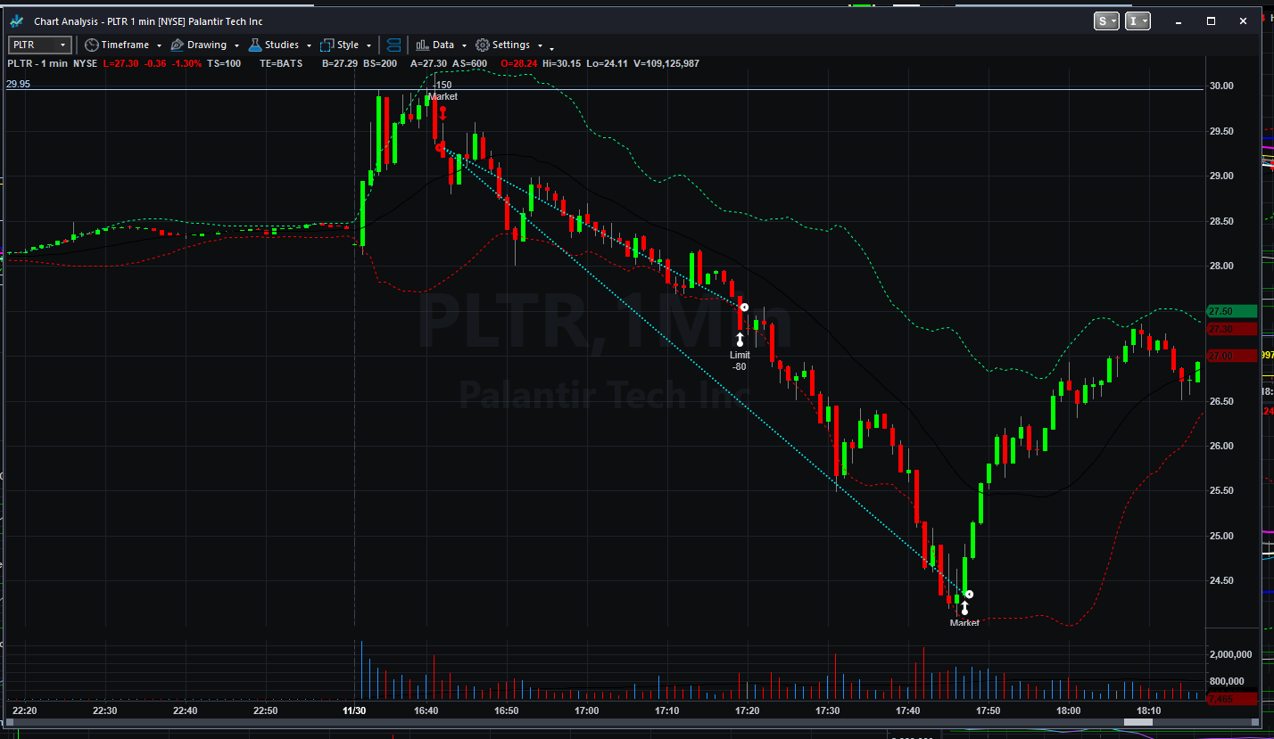The height and width of the screenshot is (739, 1274).
Task: Click the Drawing pen icon
Action: 177,45
